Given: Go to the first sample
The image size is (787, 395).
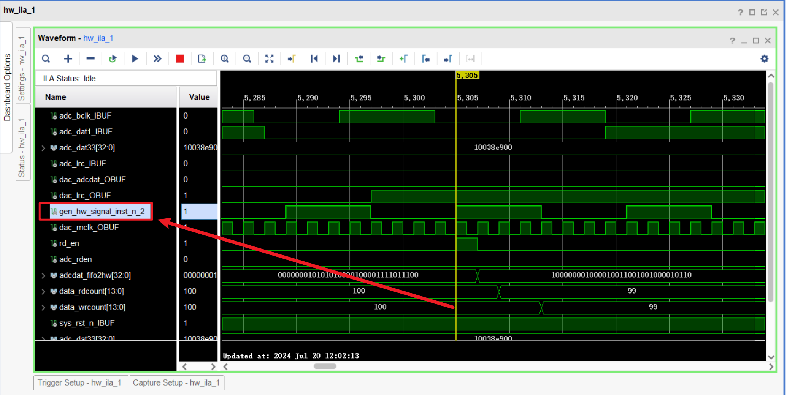Looking at the screenshot, I should (314, 59).
